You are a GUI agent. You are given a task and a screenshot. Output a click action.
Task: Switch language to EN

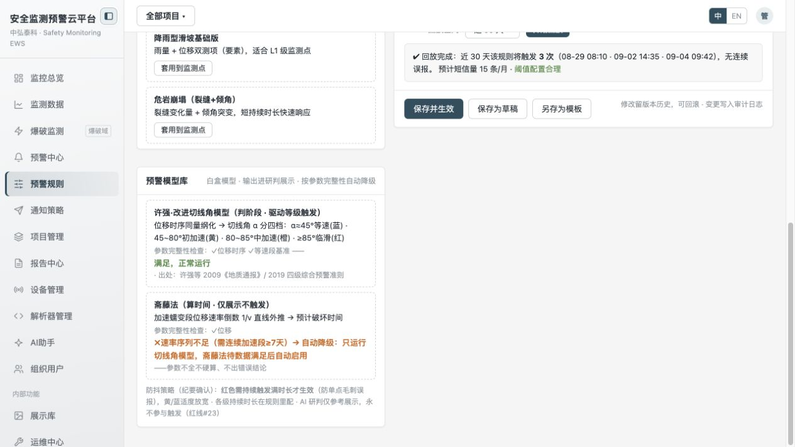(x=737, y=16)
